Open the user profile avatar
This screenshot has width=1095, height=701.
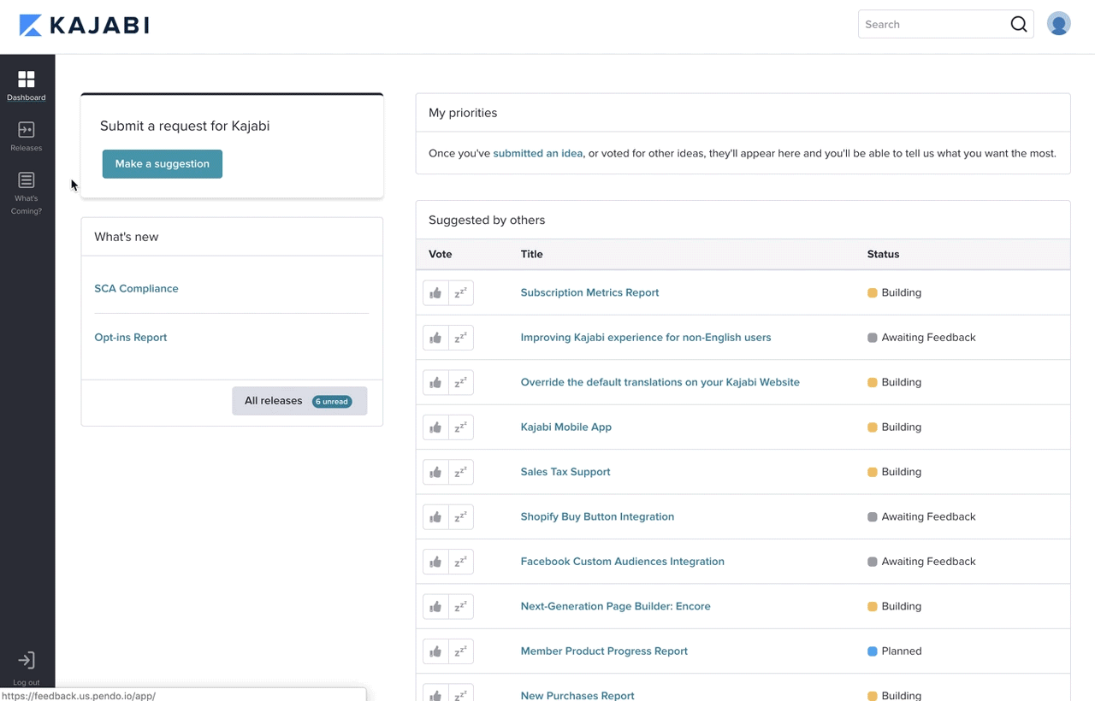click(1058, 24)
